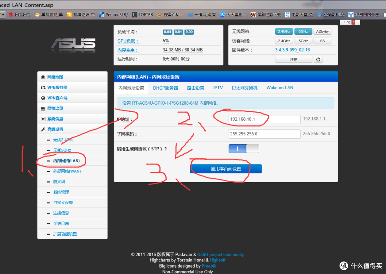Collapse the 高级设置 menu section
The width and height of the screenshot is (386, 274).
(72, 129)
